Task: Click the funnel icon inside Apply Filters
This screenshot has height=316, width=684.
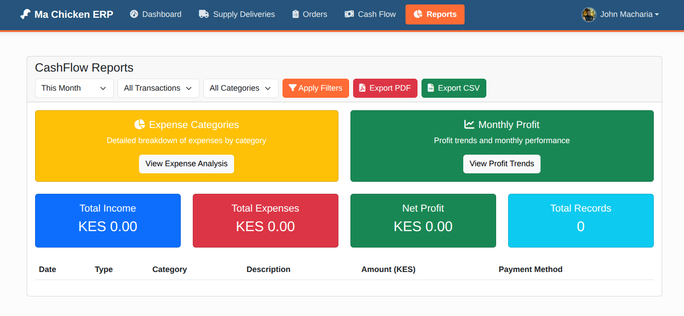Action: 292,88
